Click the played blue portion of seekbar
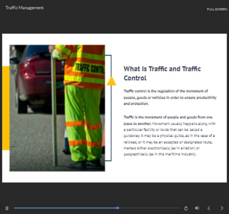This screenshot has width=229, height=214. (x=65, y=208)
